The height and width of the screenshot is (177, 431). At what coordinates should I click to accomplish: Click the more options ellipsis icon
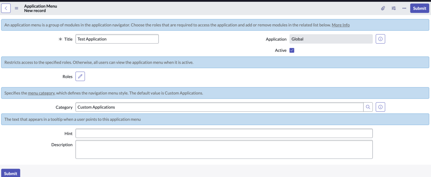point(404,8)
